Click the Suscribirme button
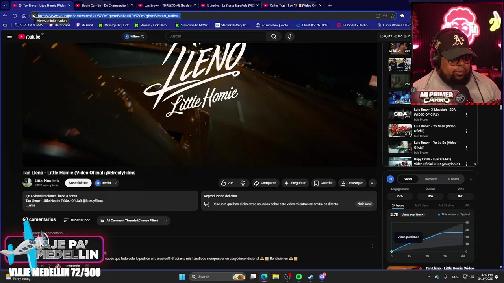Viewport: 504px width, 283px height. [78, 183]
